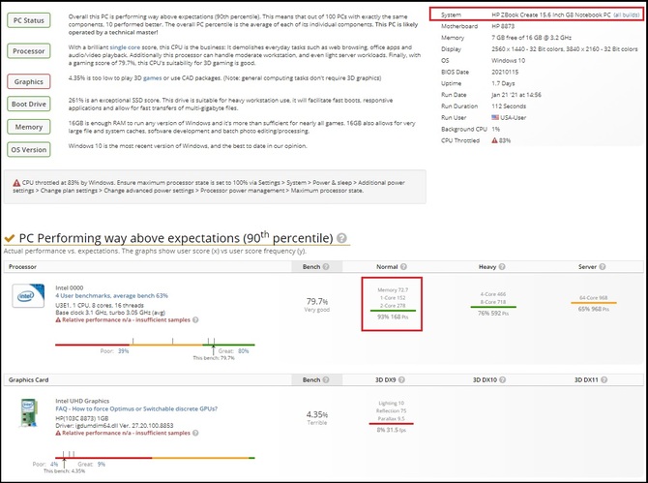The image size is (648, 483).
Task: Click the OS Version button
Action: [28, 149]
